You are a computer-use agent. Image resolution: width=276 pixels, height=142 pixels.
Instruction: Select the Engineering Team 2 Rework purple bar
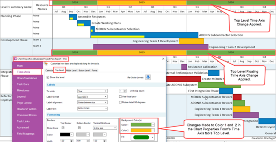click(246, 115)
